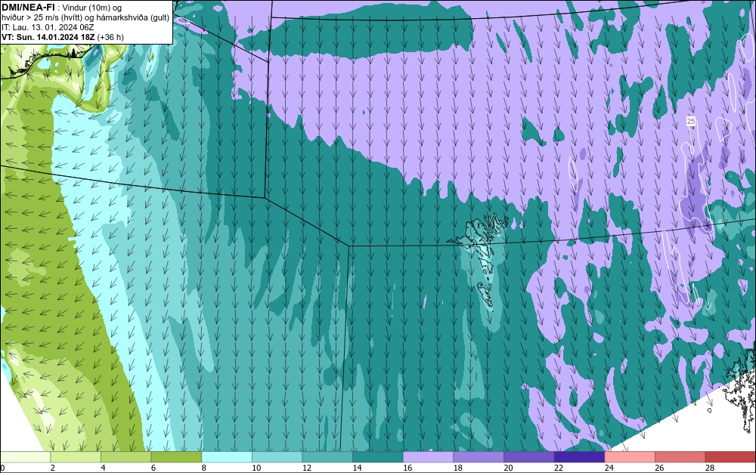756x473 pixels.
Task: Click the legend value '14'
Action: point(357,468)
